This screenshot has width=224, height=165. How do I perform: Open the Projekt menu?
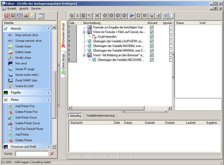pos(12,9)
